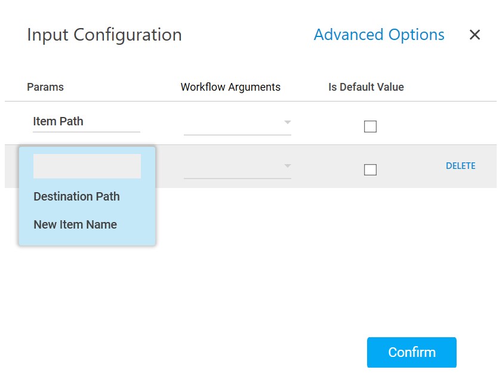499x376 pixels.
Task: Expand Workflow Arguments arrow in highlighted row
Action: click(x=287, y=166)
